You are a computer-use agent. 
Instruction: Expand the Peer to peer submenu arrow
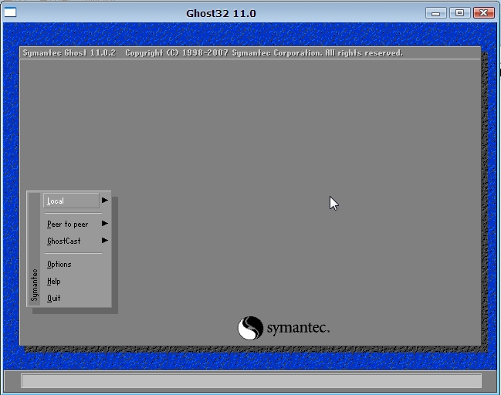[104, 224]
